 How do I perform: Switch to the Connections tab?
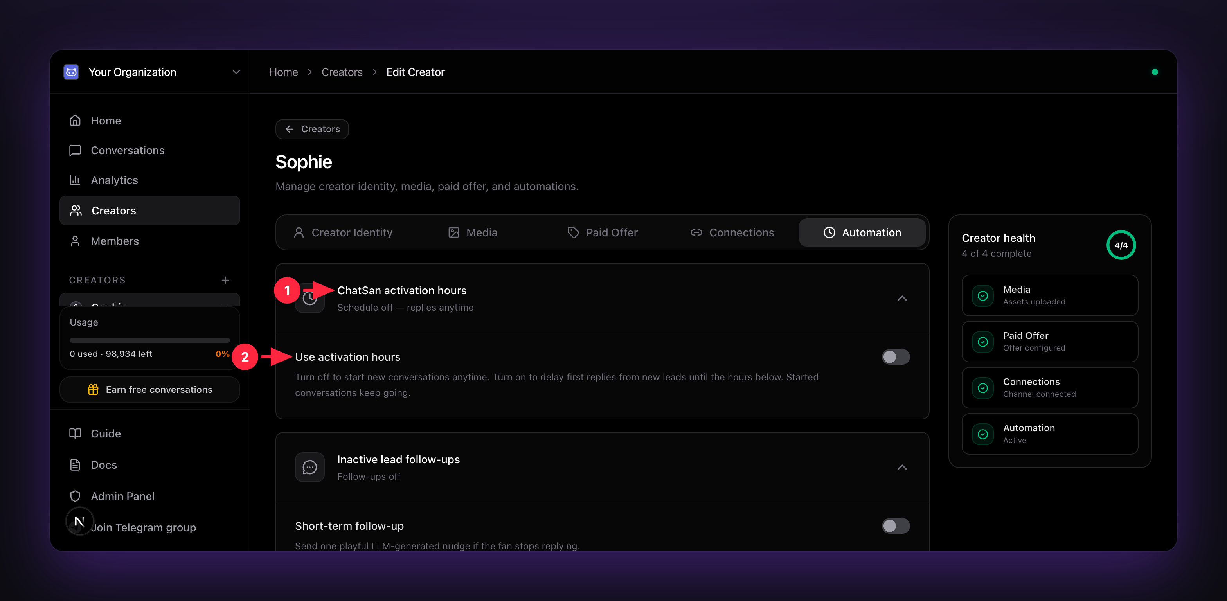tap(732, 232)
